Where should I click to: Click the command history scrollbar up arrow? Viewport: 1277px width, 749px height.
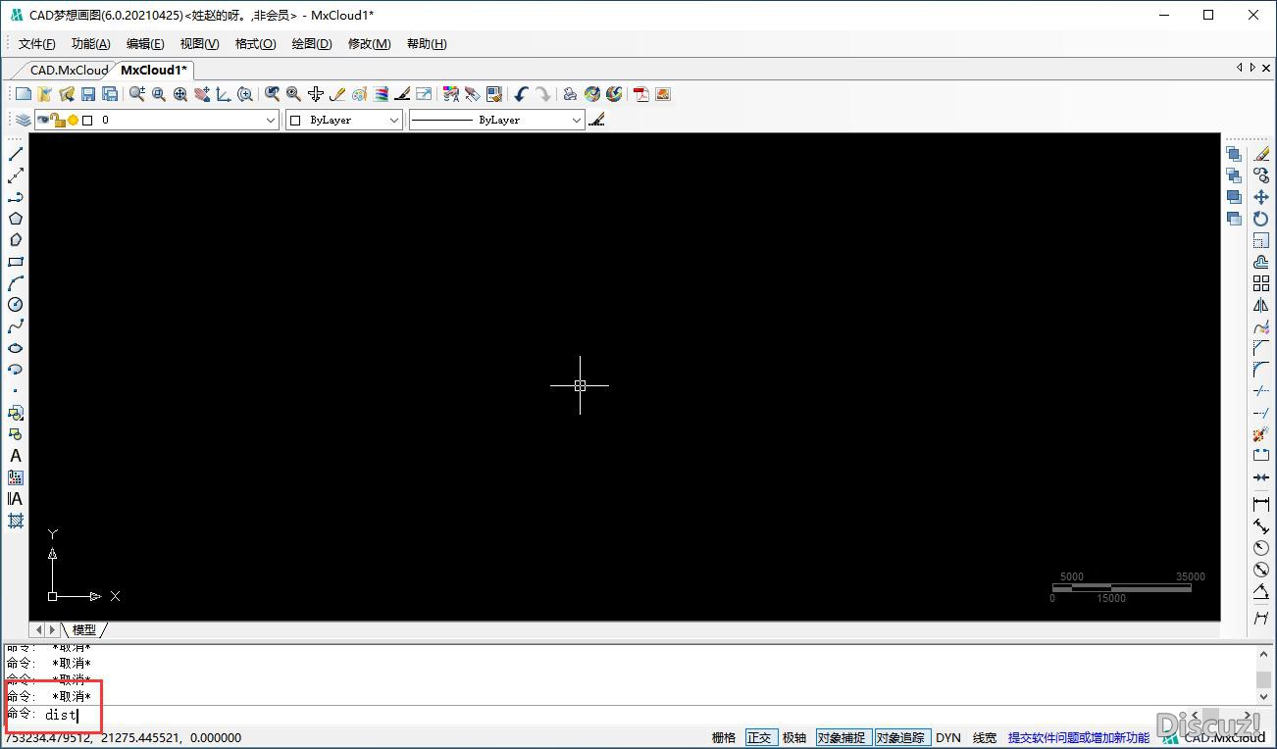[1265, 653]
